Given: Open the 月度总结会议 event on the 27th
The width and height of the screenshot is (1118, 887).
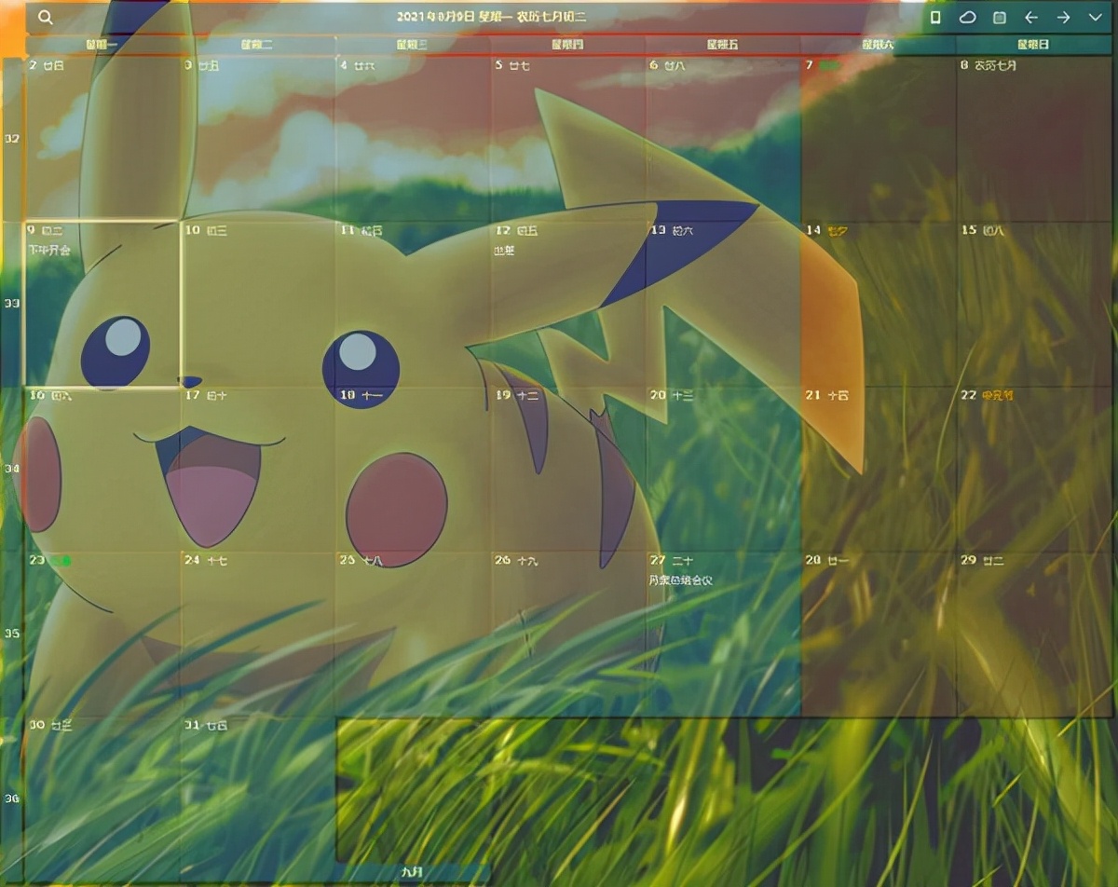Looking at the screenshot, I should coord(681,580).
